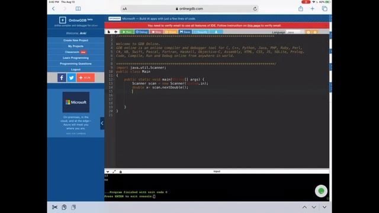Click the input tab label above console

coord(217,172)
